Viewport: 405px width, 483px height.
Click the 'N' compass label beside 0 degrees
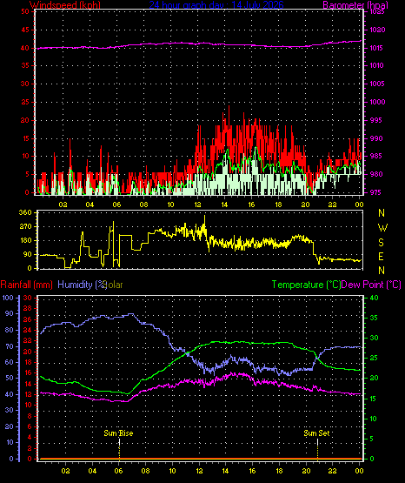382,271
